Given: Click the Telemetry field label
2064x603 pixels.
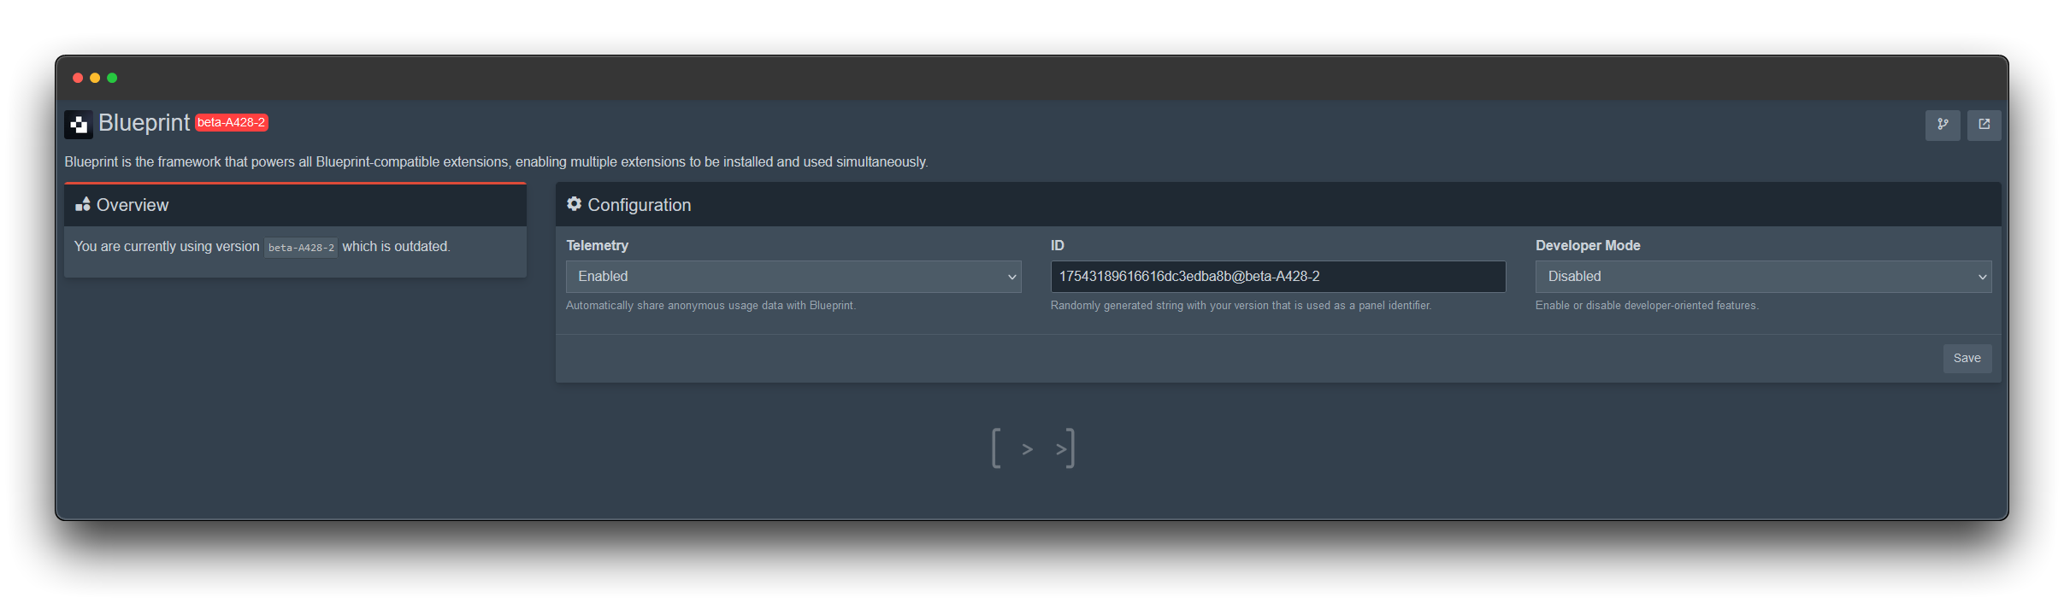Looking at the screenshot, I should [x=597, y=246].
